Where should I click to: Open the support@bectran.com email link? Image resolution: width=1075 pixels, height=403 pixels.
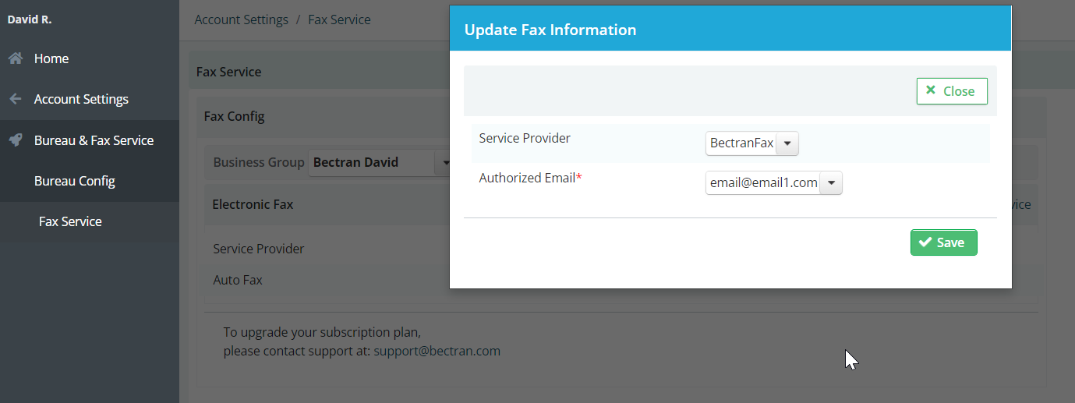437,351
